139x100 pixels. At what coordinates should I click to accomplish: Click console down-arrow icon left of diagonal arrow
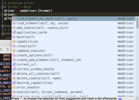(1, 49)
